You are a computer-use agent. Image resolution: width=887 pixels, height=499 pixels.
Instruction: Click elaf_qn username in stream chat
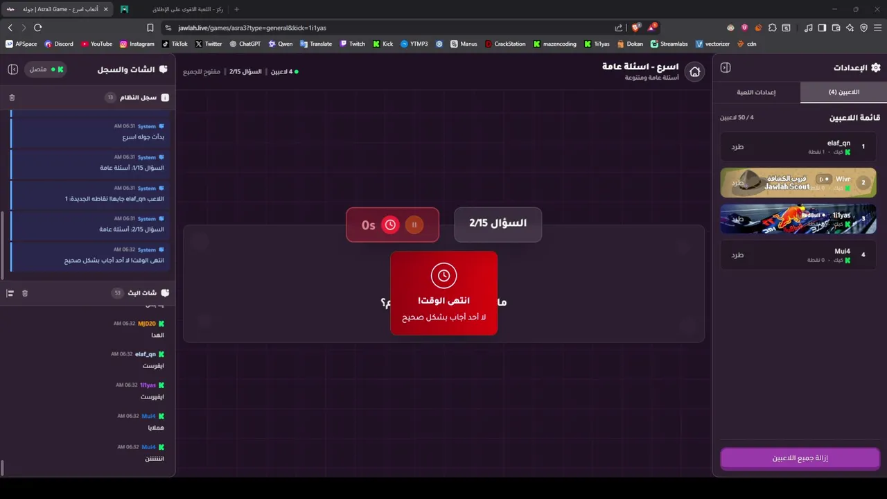click(x=145, y=354)
